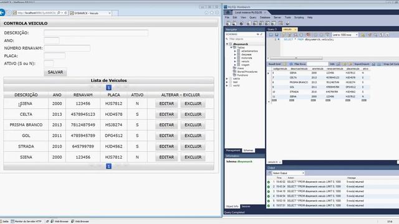Viewport: 399px width, 224px height.
Task: Expand the adiantamentos table node
Action: (235, 51)
